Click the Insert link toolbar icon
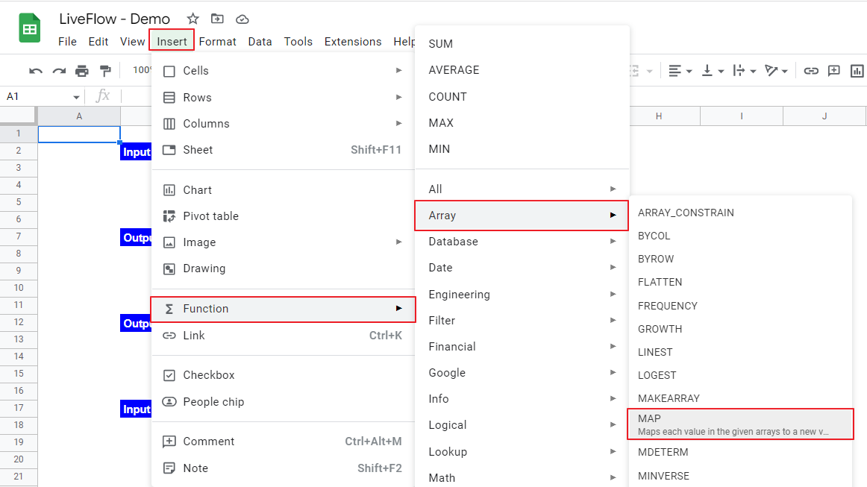 (813, 71)
